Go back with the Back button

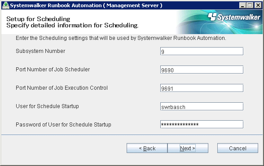(x=147, y=148)
